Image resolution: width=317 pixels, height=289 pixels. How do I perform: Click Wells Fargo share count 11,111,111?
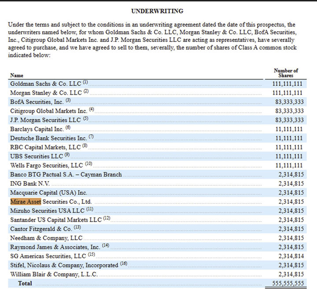click(289, 165)
